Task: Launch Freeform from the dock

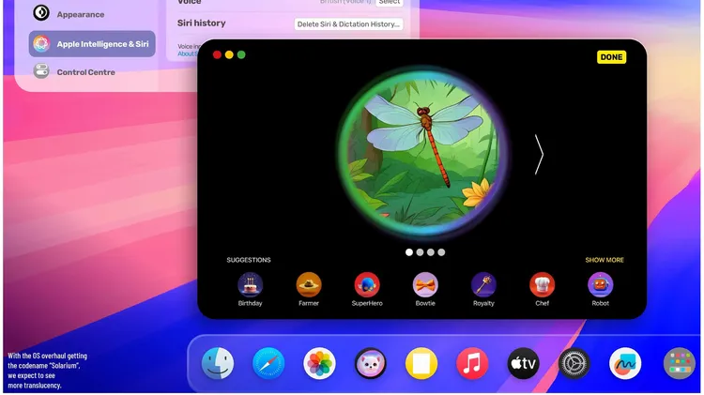Action: click(625, 363)
